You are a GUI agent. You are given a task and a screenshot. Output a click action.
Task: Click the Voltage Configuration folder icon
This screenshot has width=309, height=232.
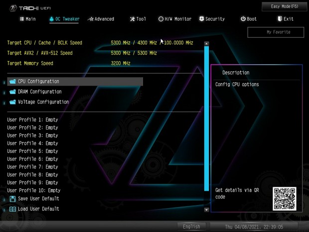point(12,102)
